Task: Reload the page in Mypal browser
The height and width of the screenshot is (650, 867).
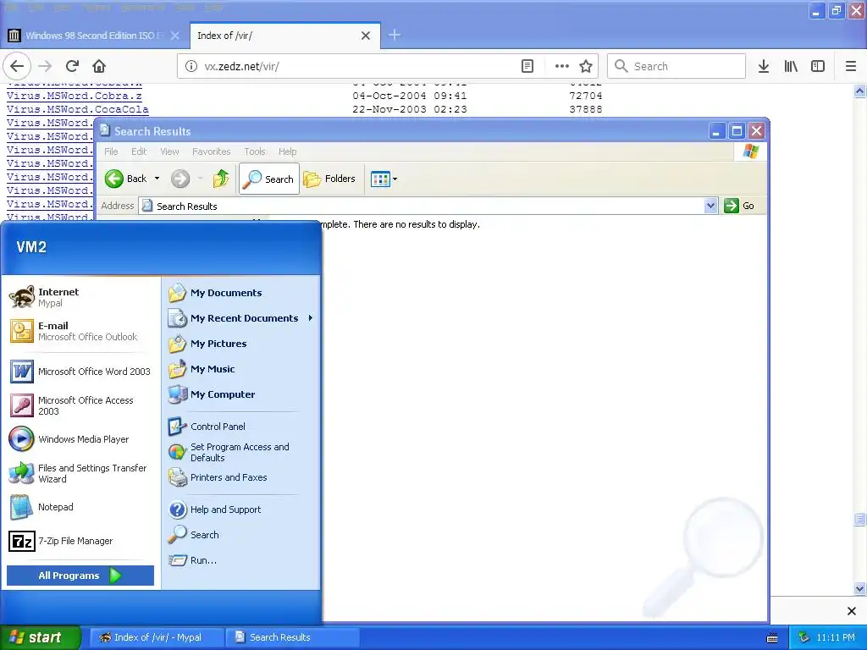Action: pos(72,66)
